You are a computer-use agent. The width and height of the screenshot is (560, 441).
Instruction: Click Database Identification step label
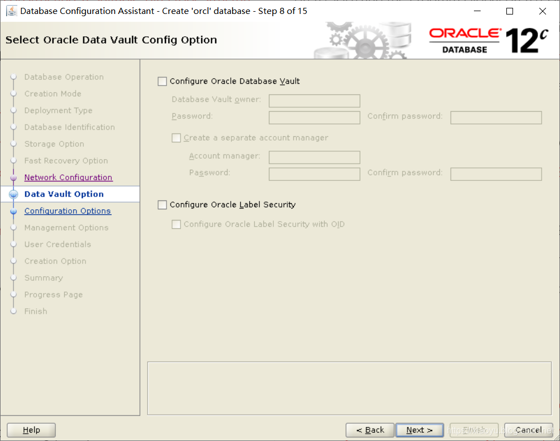(x=70, y=127)
